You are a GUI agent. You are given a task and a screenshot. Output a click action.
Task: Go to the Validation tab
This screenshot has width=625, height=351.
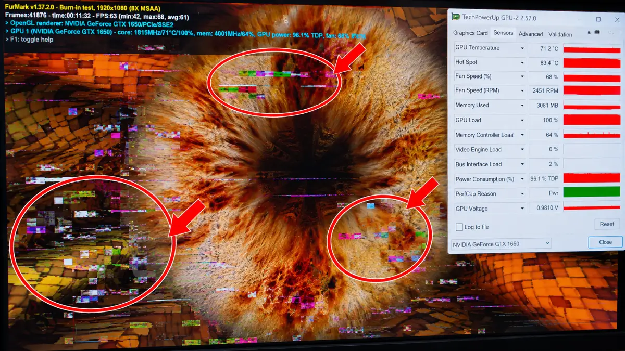(560, 35)
